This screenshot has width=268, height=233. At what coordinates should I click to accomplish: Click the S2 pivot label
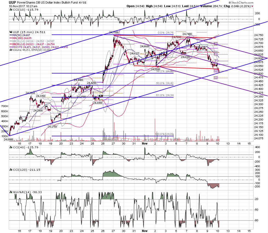[x=216, y=78]
